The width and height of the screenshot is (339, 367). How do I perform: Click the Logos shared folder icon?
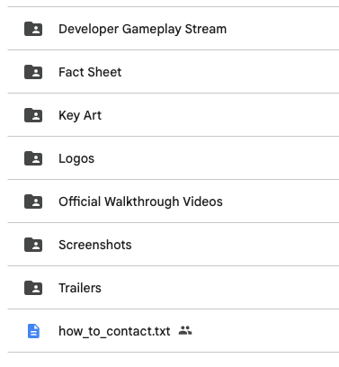pos(33,158)
